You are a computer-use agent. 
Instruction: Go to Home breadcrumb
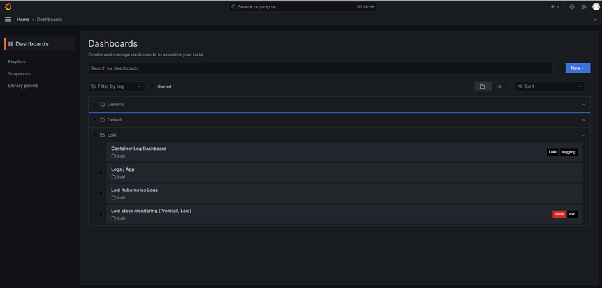[23, 19]
